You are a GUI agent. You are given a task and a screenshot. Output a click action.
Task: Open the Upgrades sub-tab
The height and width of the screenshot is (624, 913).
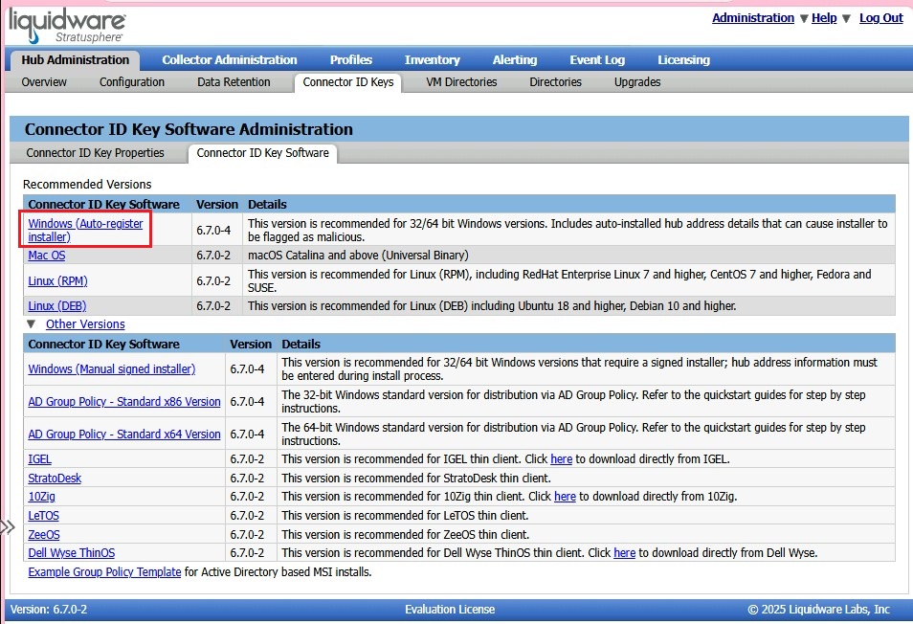(x=637, y=82)
